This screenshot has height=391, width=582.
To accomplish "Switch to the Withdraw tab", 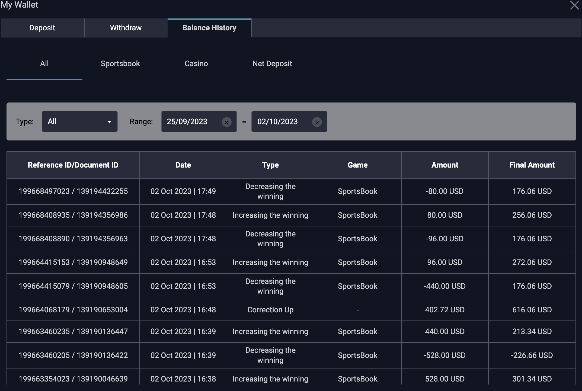I will click(126, 28).
